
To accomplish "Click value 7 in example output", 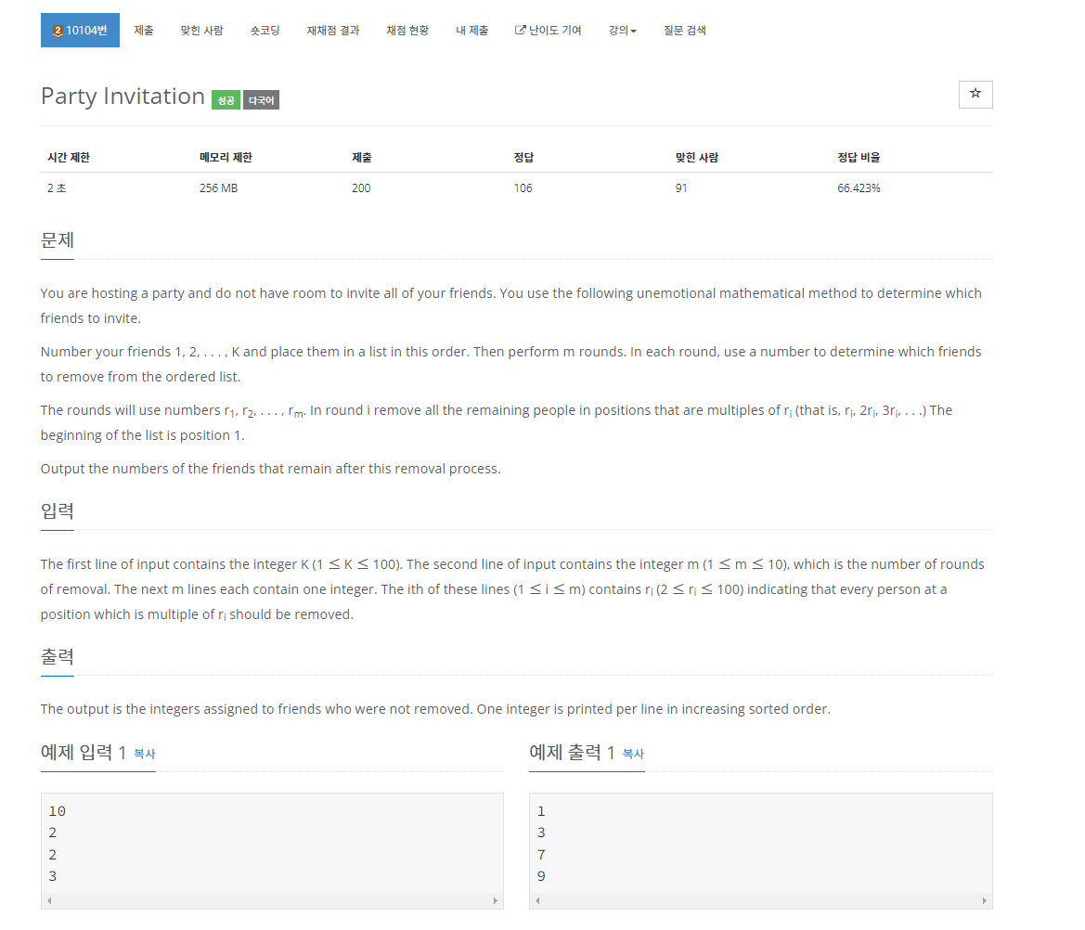I will [x=541, y=855].
